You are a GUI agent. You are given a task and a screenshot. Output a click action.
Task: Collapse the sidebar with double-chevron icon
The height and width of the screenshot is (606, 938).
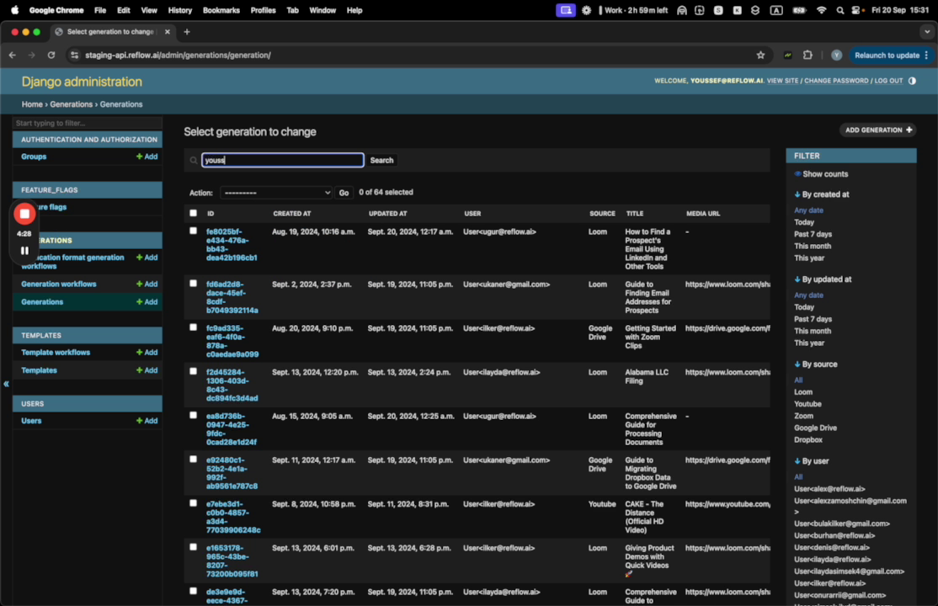tap(6, 384)
